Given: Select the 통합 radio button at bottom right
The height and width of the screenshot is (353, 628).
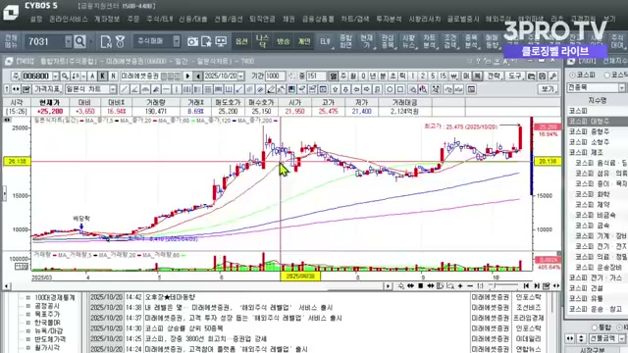Looking at the screenshot, I should 595,327.
